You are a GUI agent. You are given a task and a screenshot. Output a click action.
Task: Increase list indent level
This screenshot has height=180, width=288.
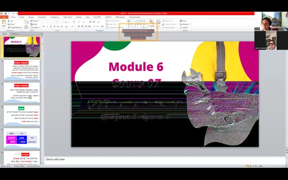click(94, 22)
